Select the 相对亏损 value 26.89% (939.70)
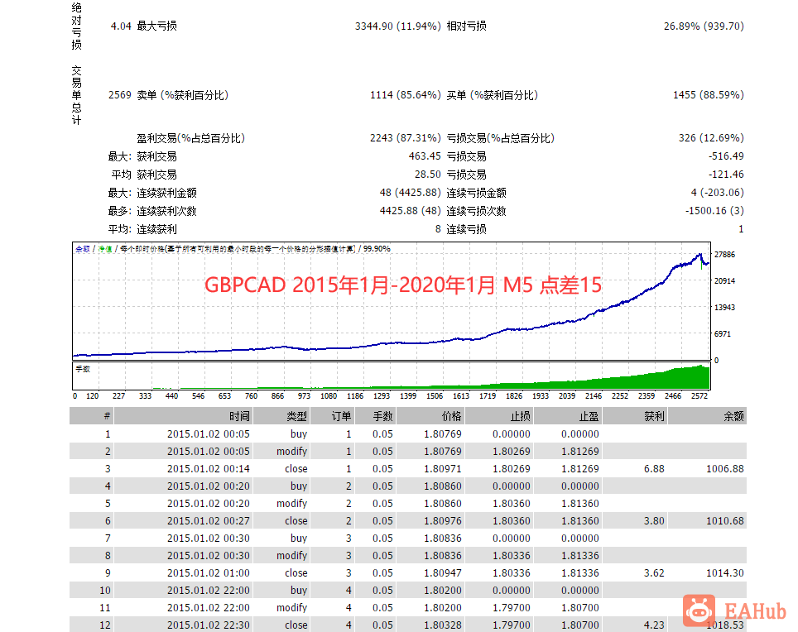The image size is (798, 632). coord(704,26)
